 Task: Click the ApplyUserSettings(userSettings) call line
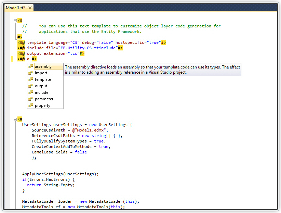click(x=60, y=174)
